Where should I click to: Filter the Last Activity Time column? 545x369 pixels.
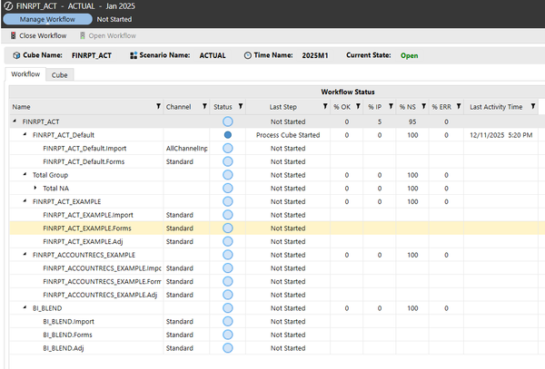point(531,107)
